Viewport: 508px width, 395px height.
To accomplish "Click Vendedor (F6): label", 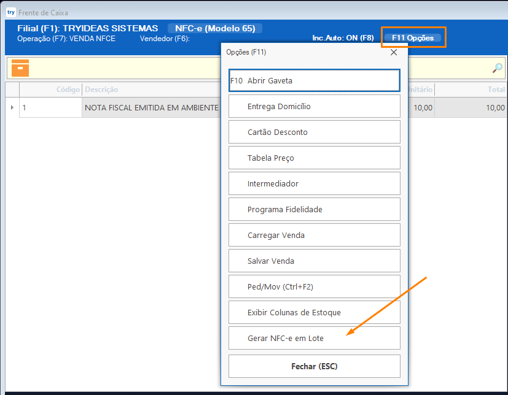I will click(165, 39).
